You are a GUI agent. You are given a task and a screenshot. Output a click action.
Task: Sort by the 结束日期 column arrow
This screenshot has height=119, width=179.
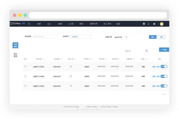(x=119, y=59)
